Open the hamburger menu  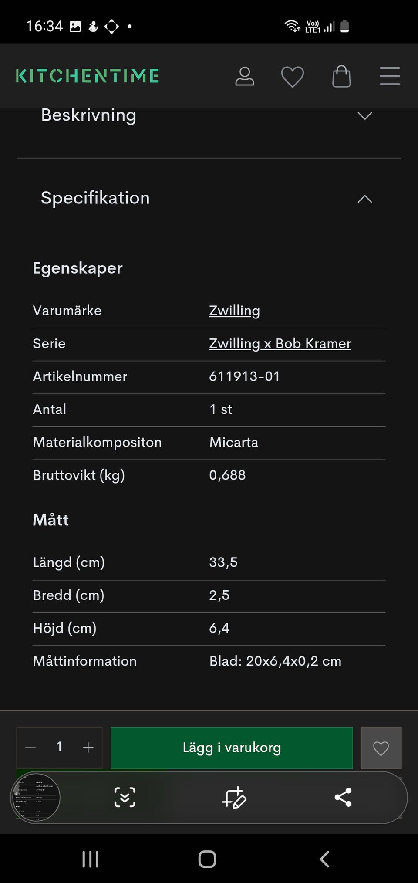390,76
